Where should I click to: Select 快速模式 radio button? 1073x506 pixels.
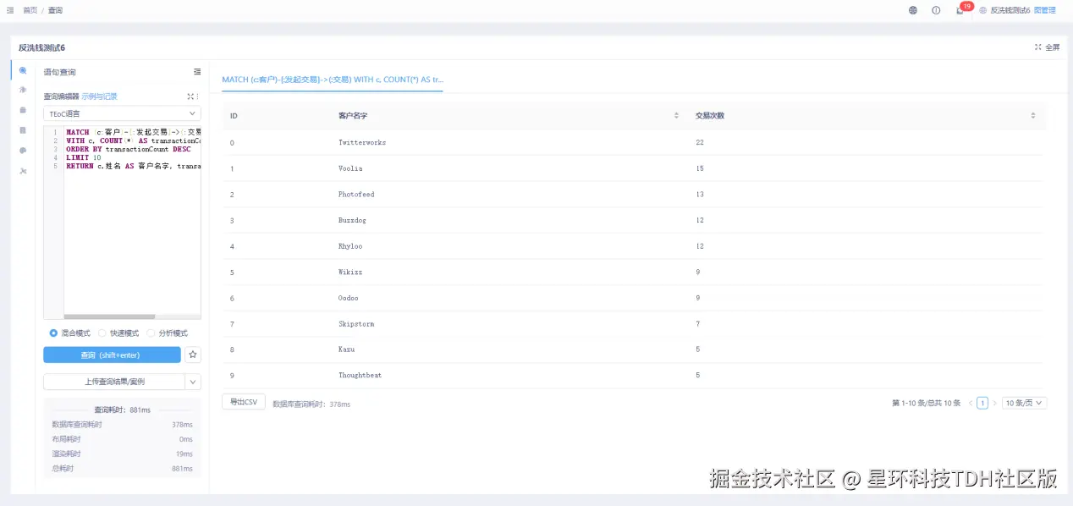click(x=102, y=333)
